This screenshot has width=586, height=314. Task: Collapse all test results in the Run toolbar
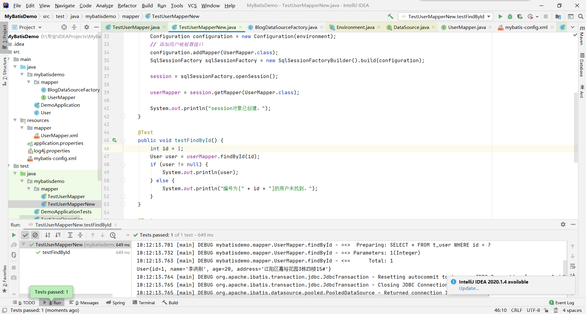click(80, 235)
